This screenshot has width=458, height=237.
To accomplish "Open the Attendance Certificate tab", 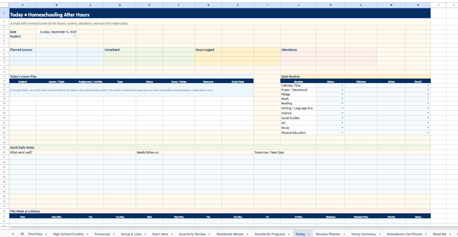I will click(404, 234).
